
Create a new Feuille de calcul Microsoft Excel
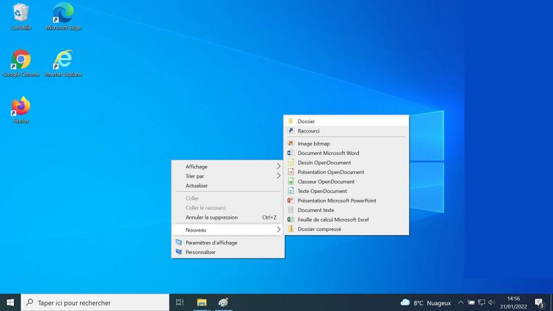click(346, 220)
